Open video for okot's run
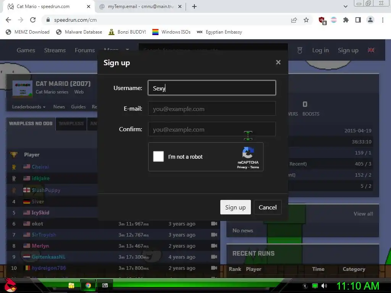The width and height of the screenshot is (391, 293). pyautogui.click(x=214, y=224)
